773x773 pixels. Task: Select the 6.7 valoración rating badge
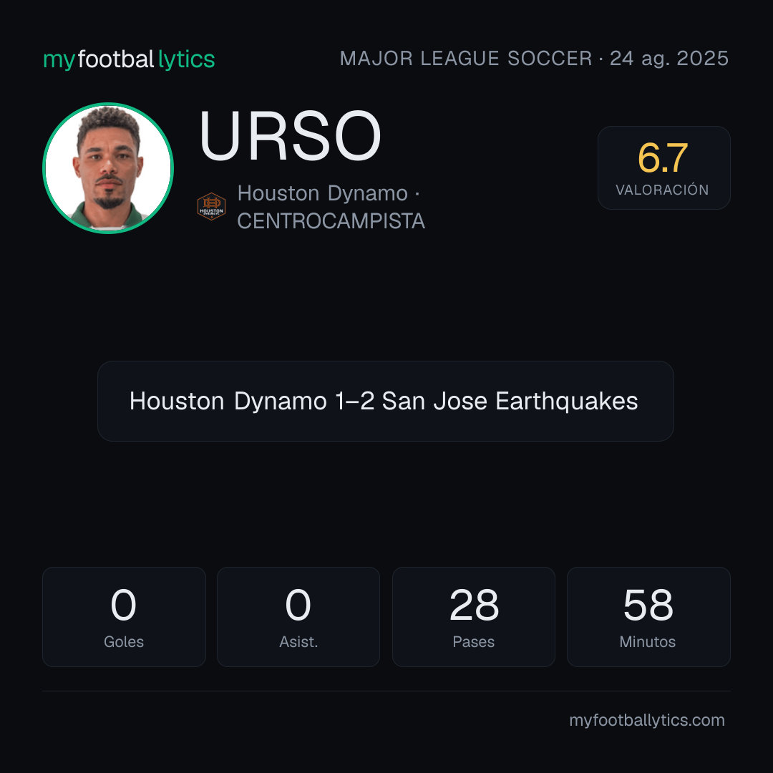tap(663, 167)
